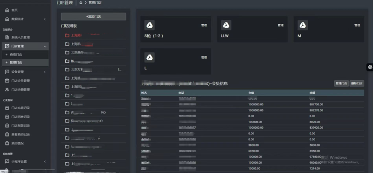Viewport: 373px width, 173px height.
Task: Click the balance cell 7214.00
Action: (314, 168)
